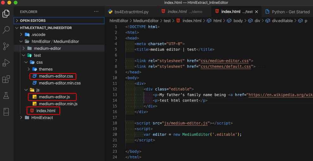Viewport: 313px width, 161px height.
Task: Open medium-editor.css file in explorer
Action: 56,76
